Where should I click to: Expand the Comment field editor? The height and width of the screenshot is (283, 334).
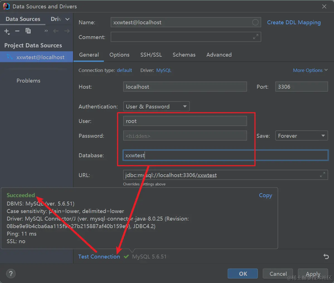pos(256,37)
